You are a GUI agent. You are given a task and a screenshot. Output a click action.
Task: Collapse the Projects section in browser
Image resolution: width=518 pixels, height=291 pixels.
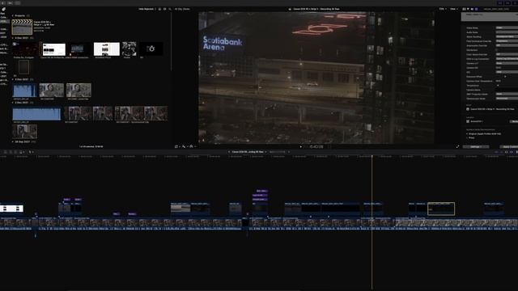[x=13, y=15]
